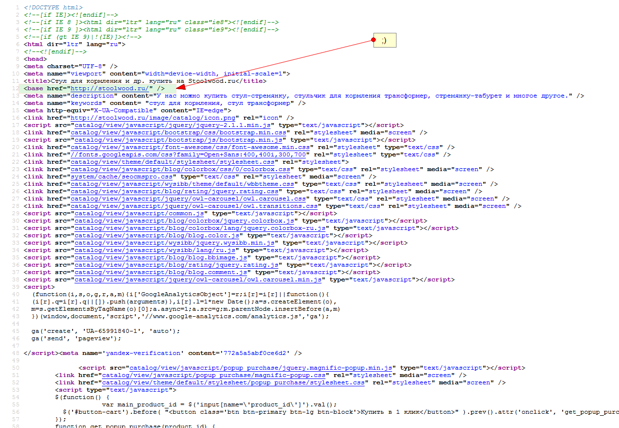Screen dimensions: 619x428
Task: Open the wysibb lang/ru.js link
Action: tap(155, 250)
